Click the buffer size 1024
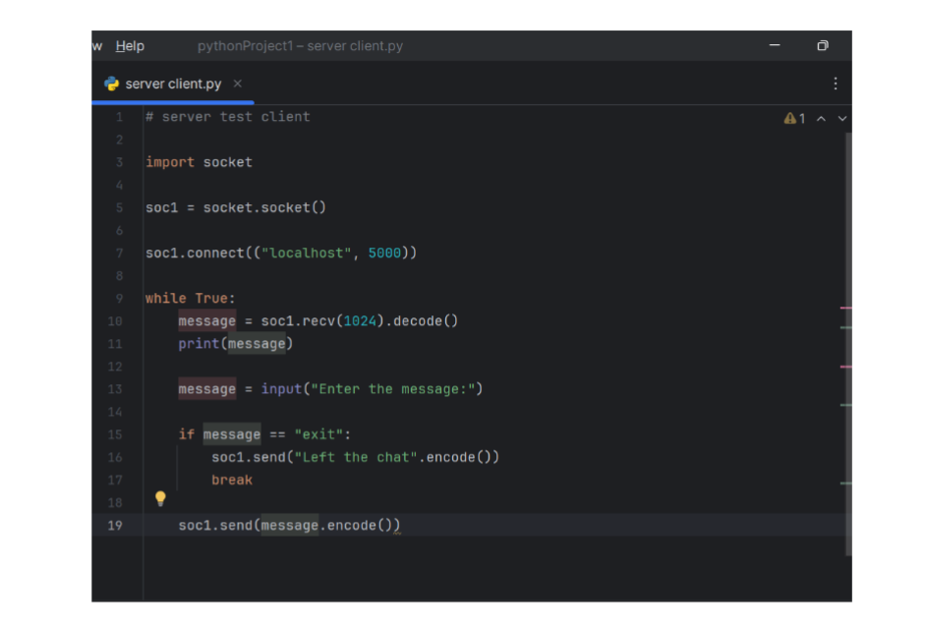926x628 pixels. (x=360, y=321)
